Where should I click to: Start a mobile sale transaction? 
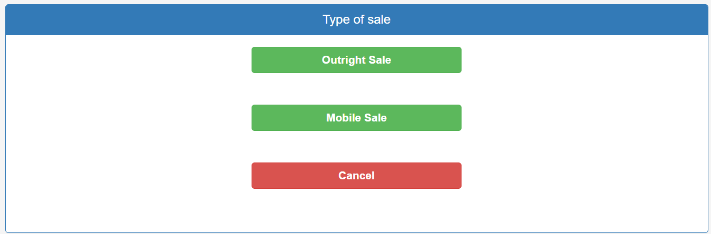356,118
